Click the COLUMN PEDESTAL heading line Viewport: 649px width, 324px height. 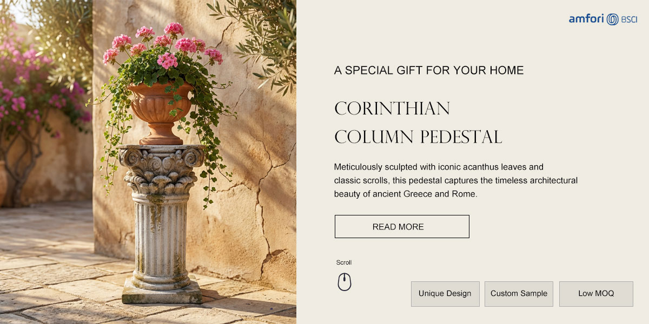point(418,137)
